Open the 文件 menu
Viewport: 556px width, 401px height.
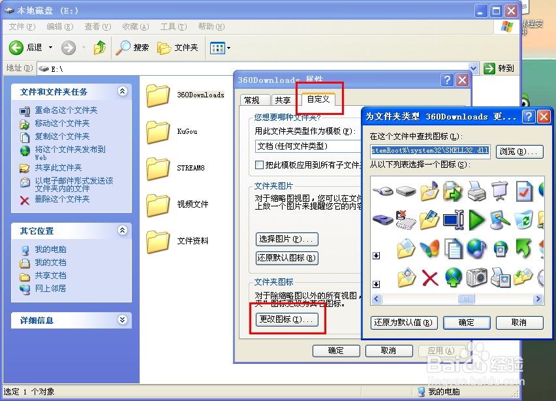coord(22,27)
